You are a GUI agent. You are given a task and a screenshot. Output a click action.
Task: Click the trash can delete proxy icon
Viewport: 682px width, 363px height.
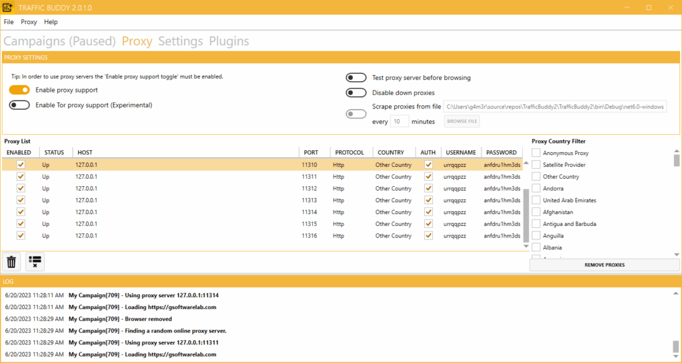[11, 262]
